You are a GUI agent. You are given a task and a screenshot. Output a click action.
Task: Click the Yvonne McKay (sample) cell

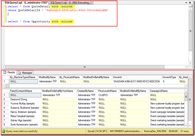coord(25,104)
